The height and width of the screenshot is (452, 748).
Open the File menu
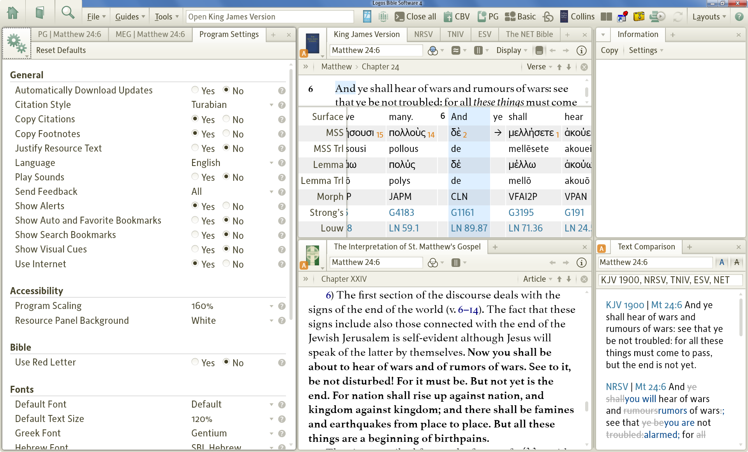[96, 17]
